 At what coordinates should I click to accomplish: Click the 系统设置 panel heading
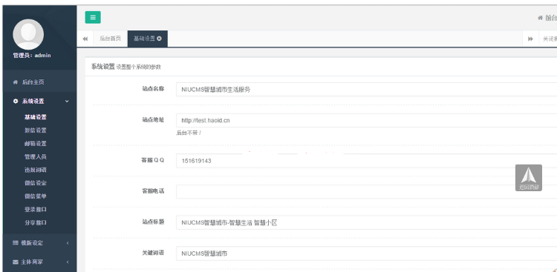pos(103,66)
